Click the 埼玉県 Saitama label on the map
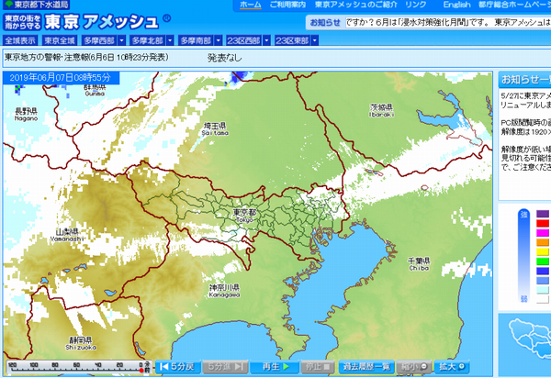Screen dimensions: 551x378 215,128
